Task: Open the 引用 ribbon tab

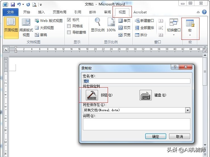Action: coord(78,12)
